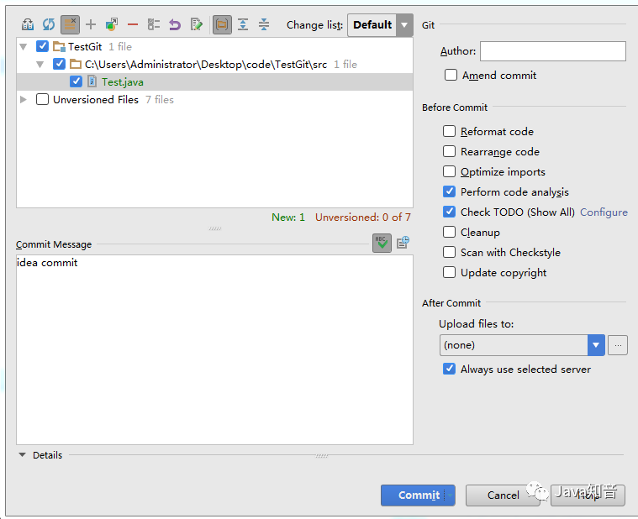Open commit message history icon
638x519 pixels.
(403, 243)
